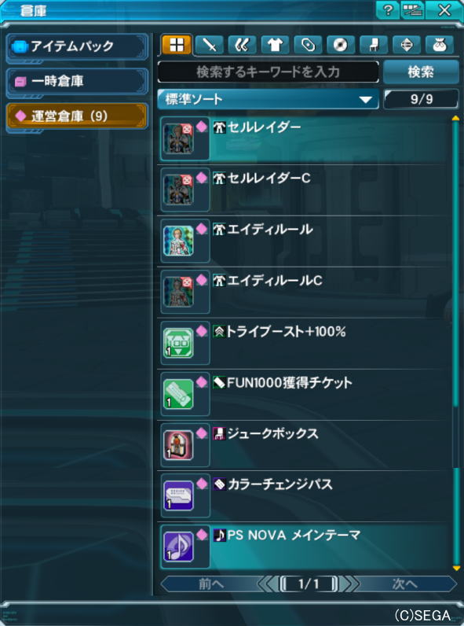This screenshot has width=464, height=626.
Task: Filter storage by weapons sword icon
Action: (210, 45)
